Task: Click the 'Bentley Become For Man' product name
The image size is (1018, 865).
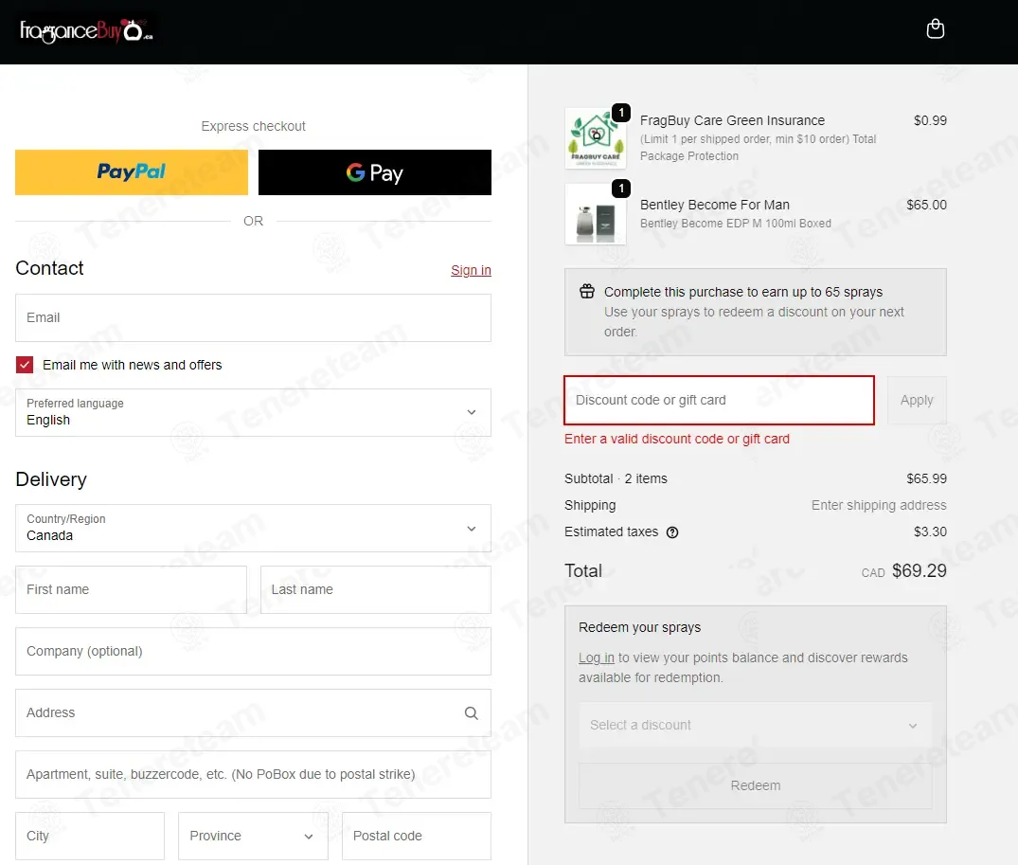Action: point(715,206)
